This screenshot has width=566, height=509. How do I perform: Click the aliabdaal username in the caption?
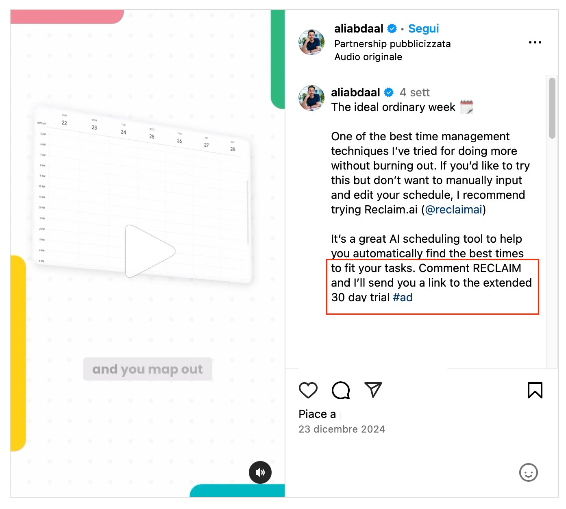[355, 93]
